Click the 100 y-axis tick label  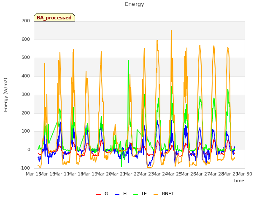[26, 131]
